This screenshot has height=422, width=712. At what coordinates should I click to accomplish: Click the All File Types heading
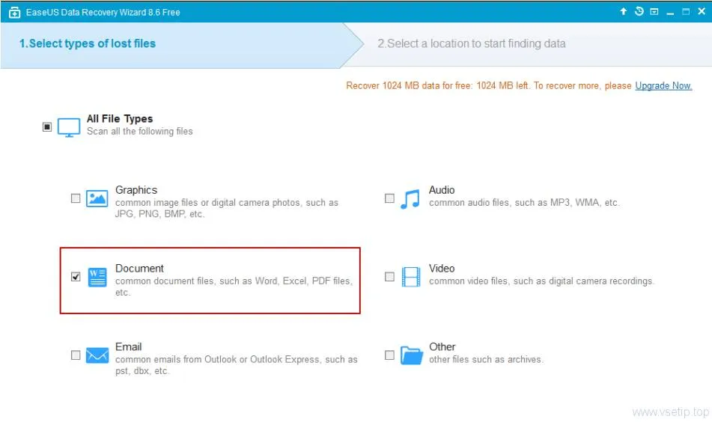120,119
